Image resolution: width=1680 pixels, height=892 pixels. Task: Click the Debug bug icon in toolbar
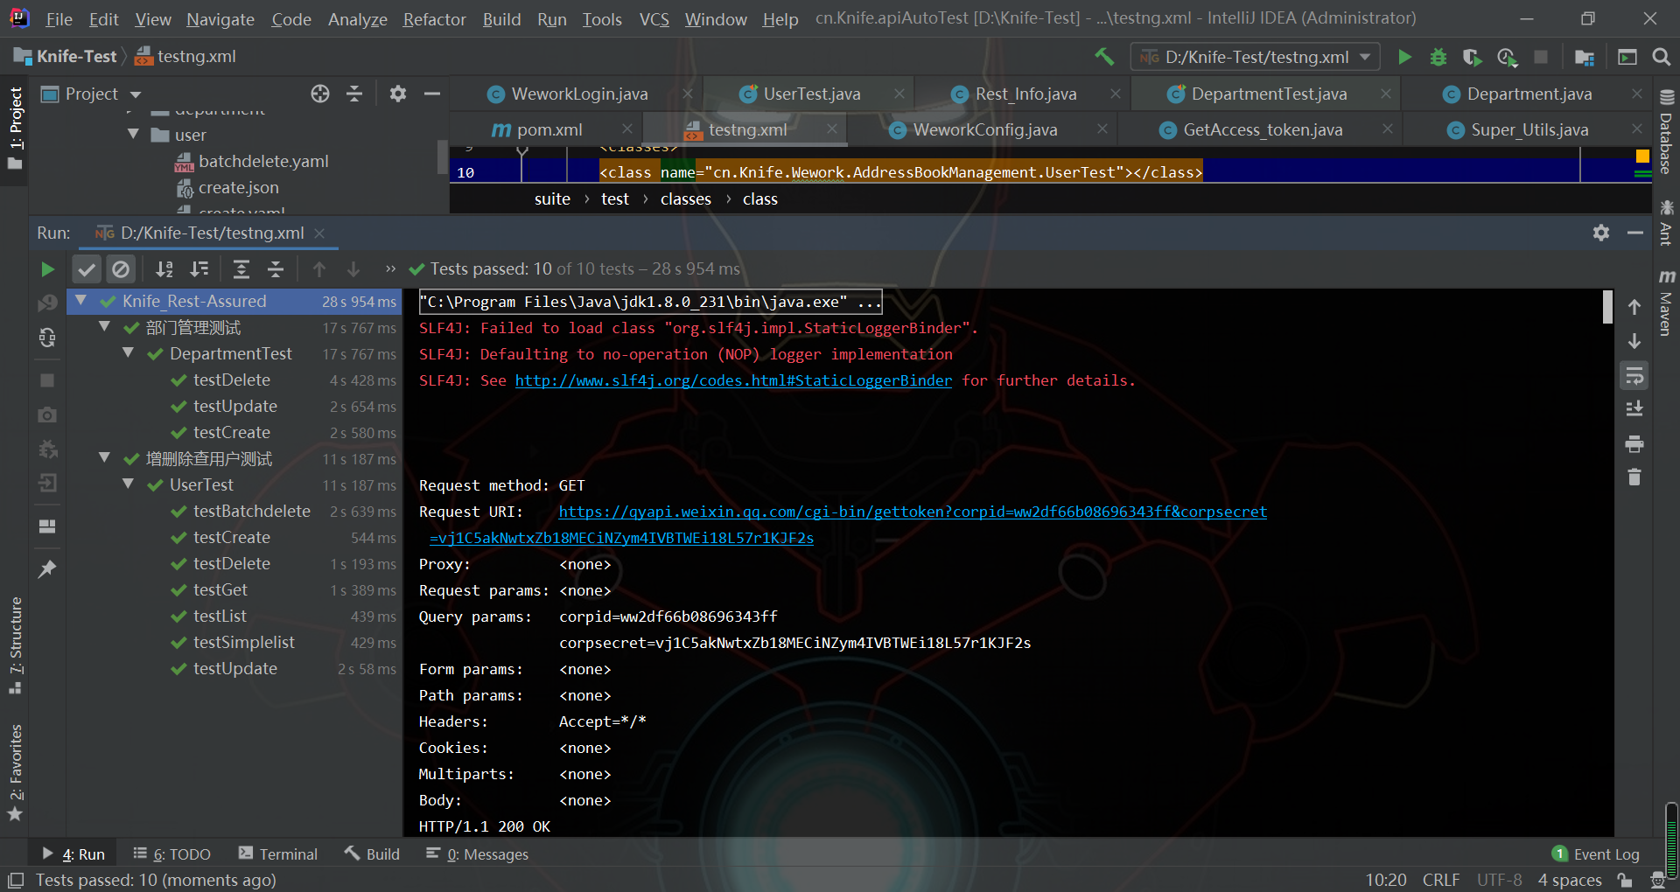pos(1438,57)
